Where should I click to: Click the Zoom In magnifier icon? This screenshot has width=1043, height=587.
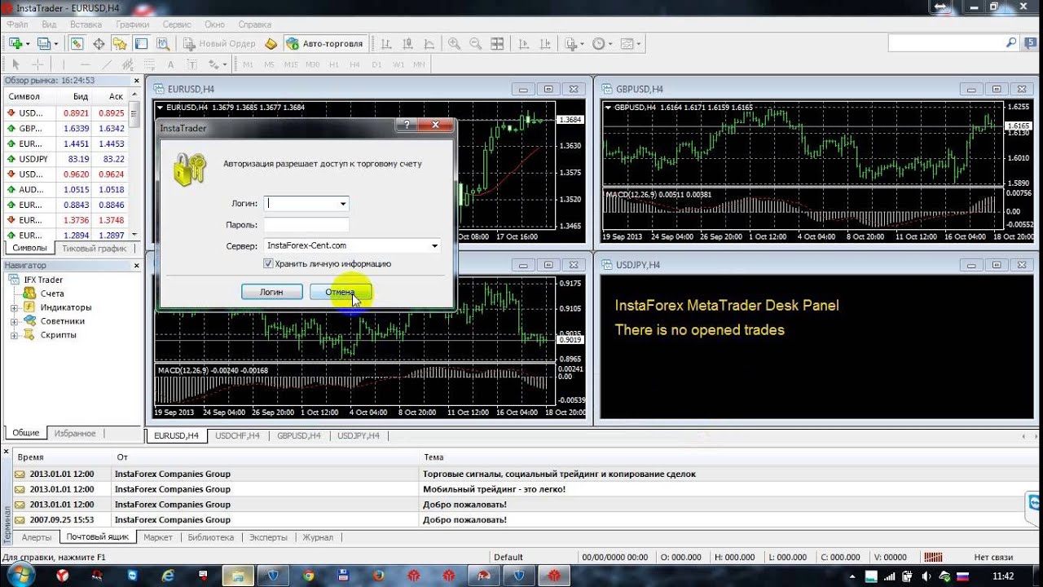[x=454, y=43]
